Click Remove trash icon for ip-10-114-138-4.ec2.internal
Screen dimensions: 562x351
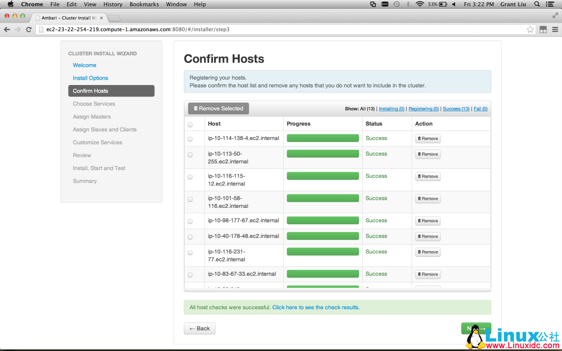pyautogui.click(x=419, y=138)
